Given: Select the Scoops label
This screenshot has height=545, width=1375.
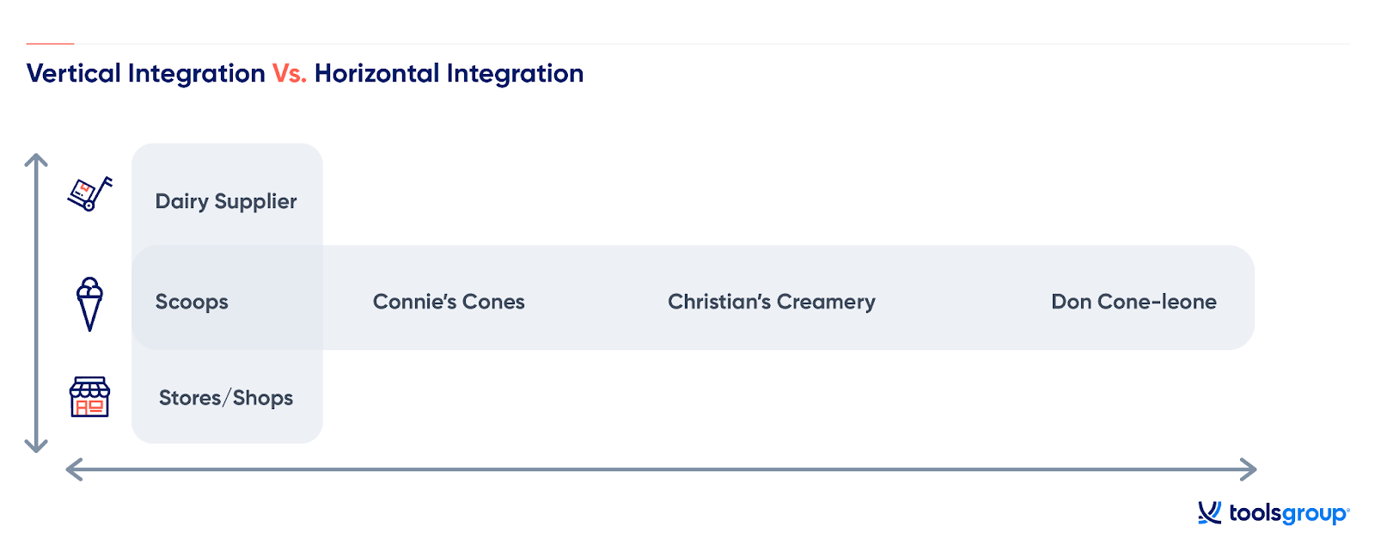Looking at the screenshot, I should coord(192,303).
